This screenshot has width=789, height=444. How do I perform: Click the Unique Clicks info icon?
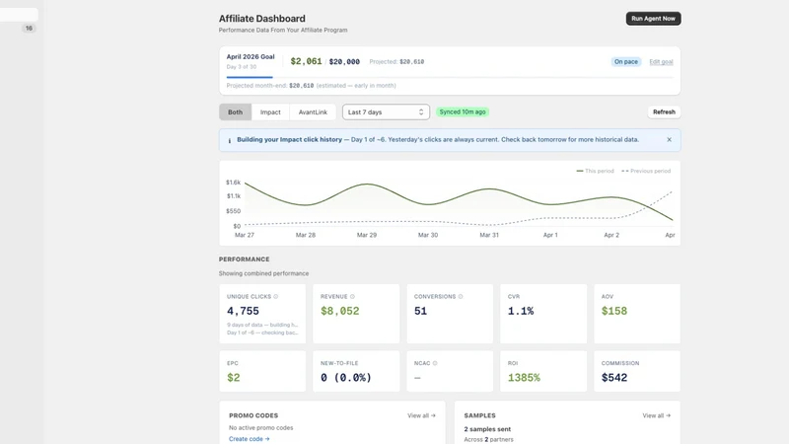tap(276, 297)
